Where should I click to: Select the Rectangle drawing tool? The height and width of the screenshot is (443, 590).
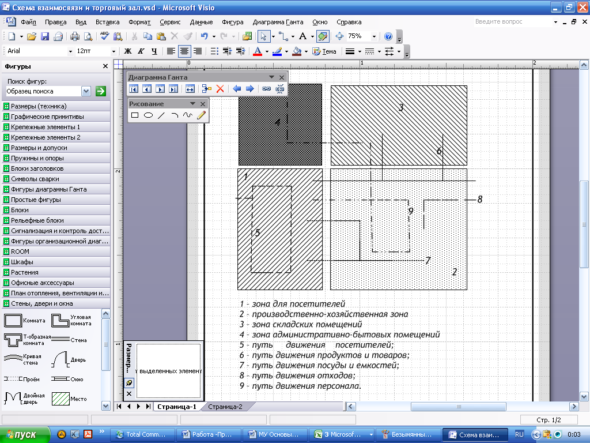click(135, 115)
